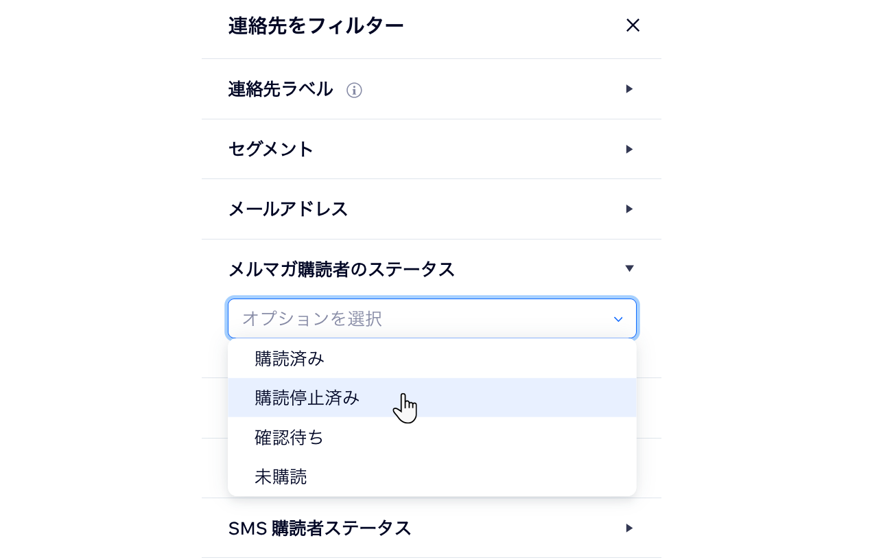Click the right arrow beside セグメント
870x560 pixels.
[629, 149]
